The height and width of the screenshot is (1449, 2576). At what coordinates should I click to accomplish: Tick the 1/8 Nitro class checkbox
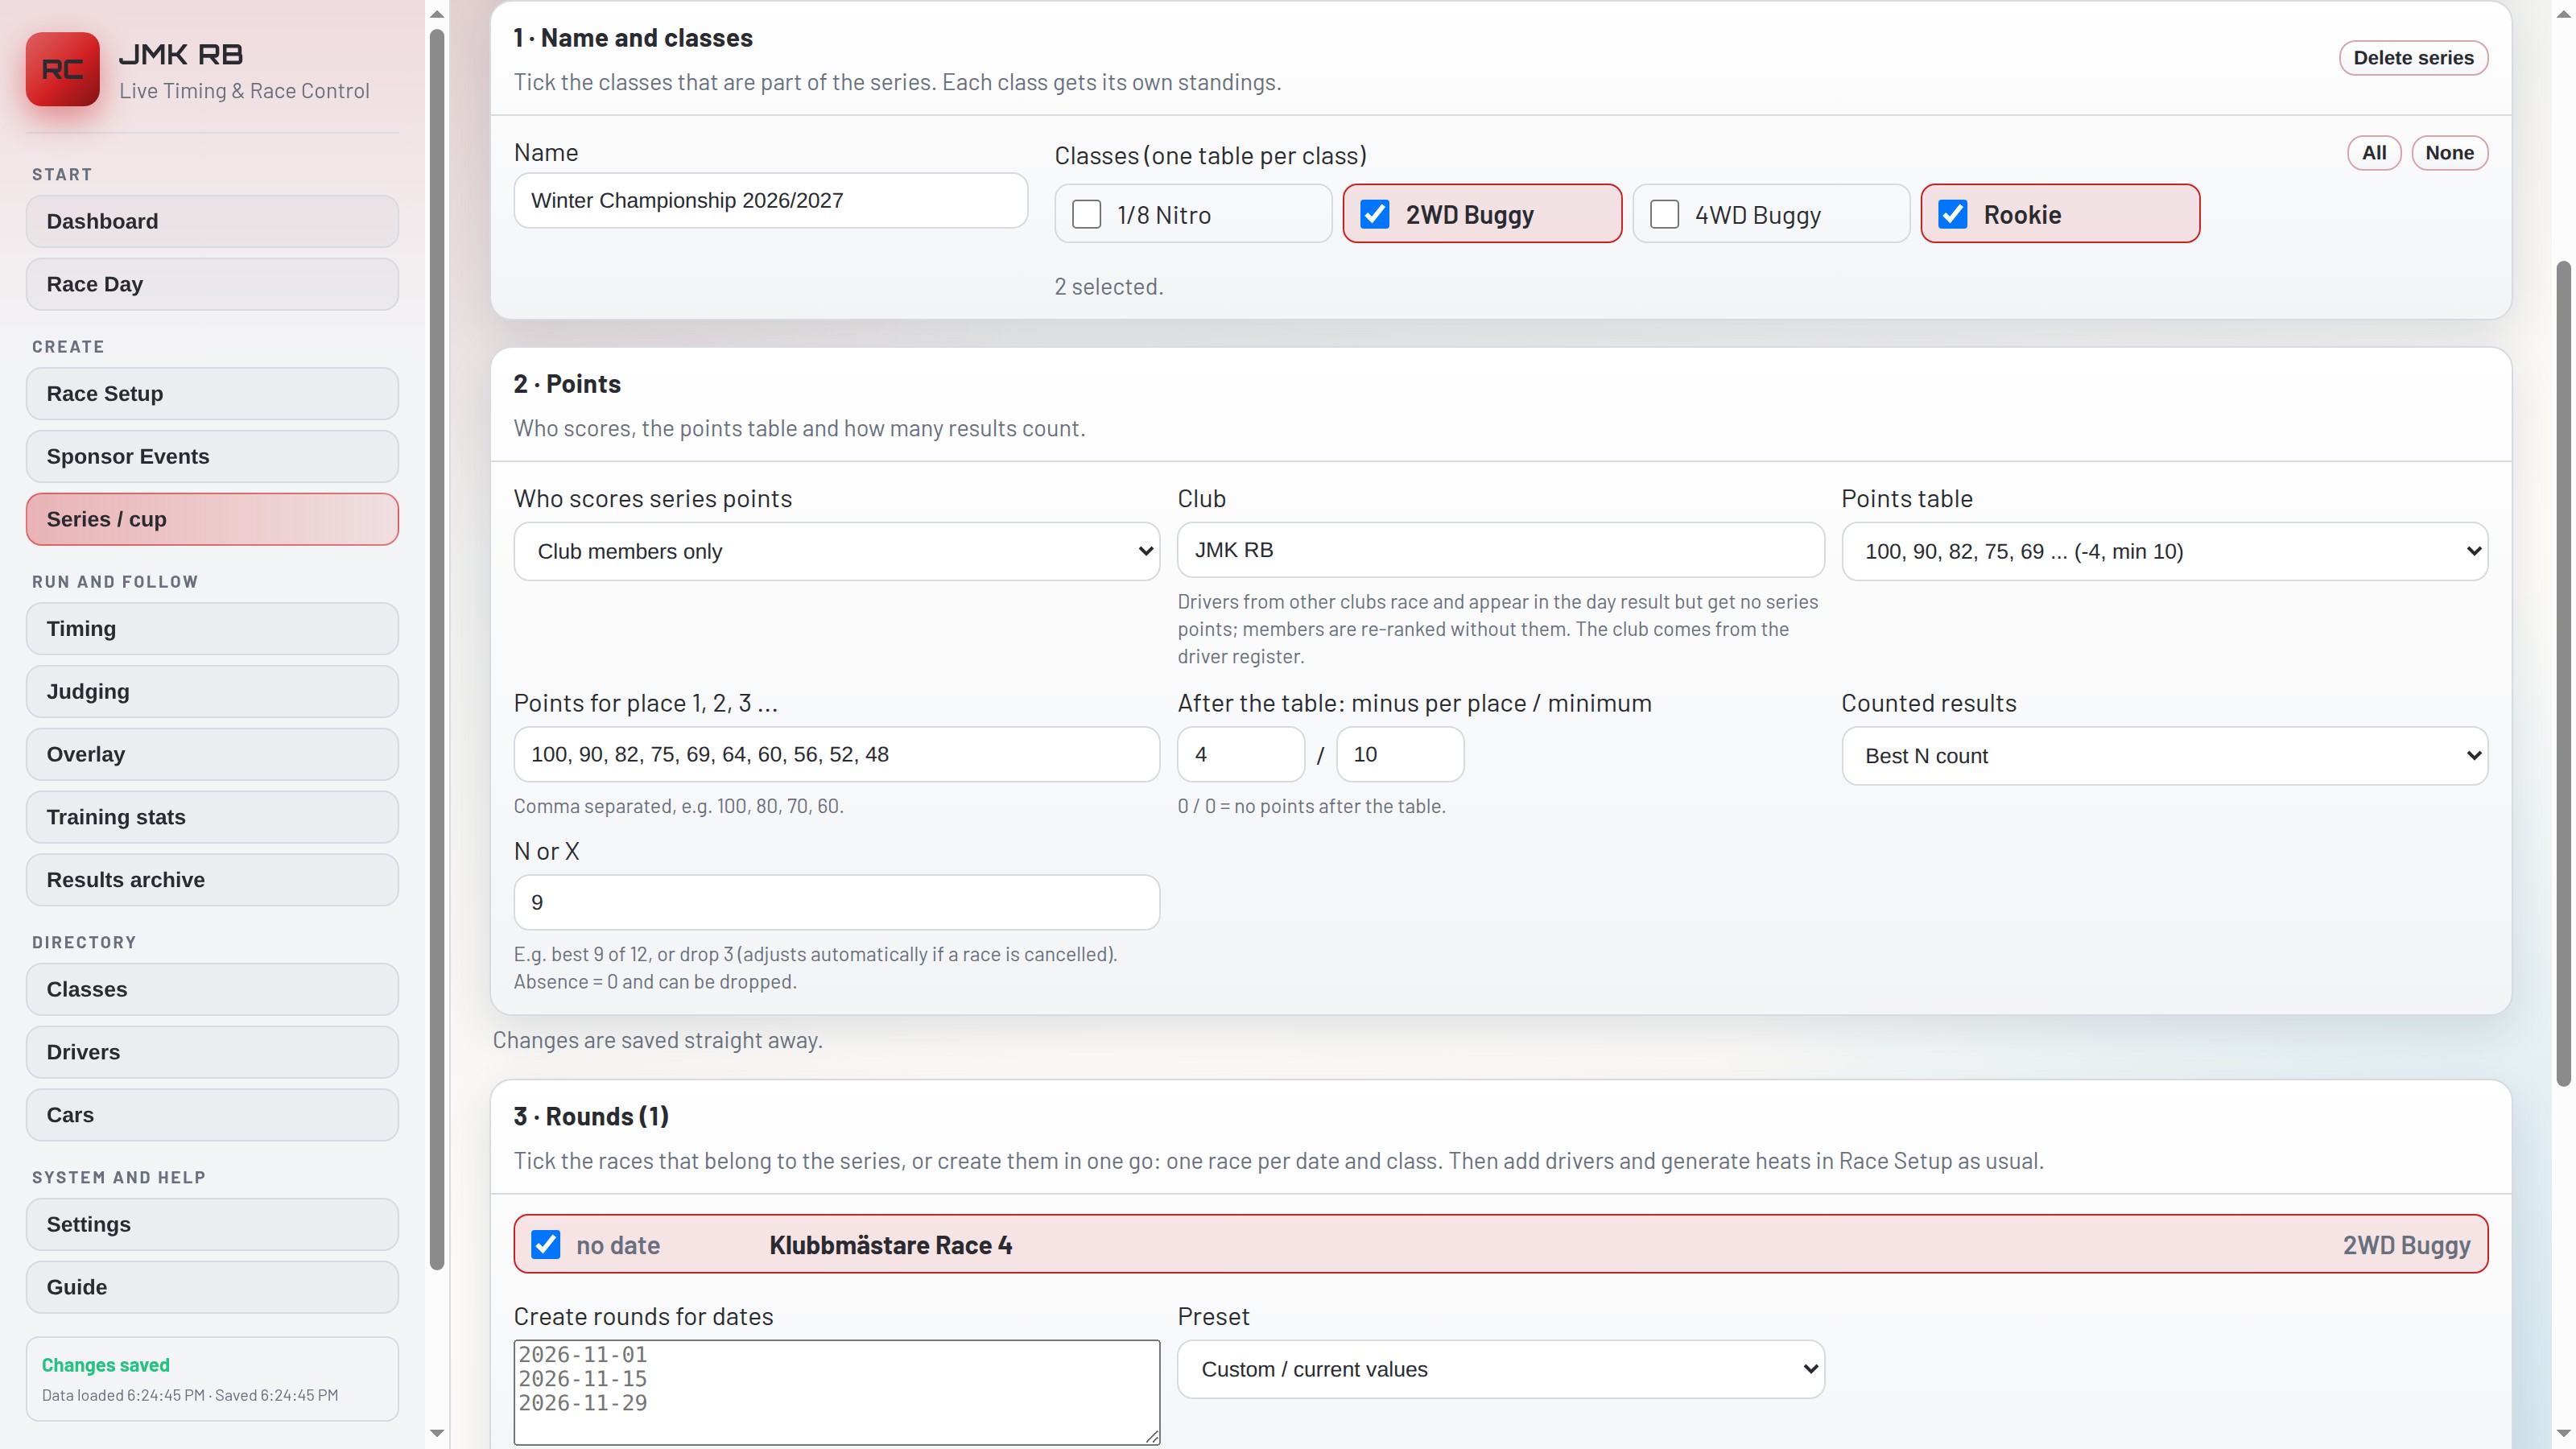coord(1086,214)
